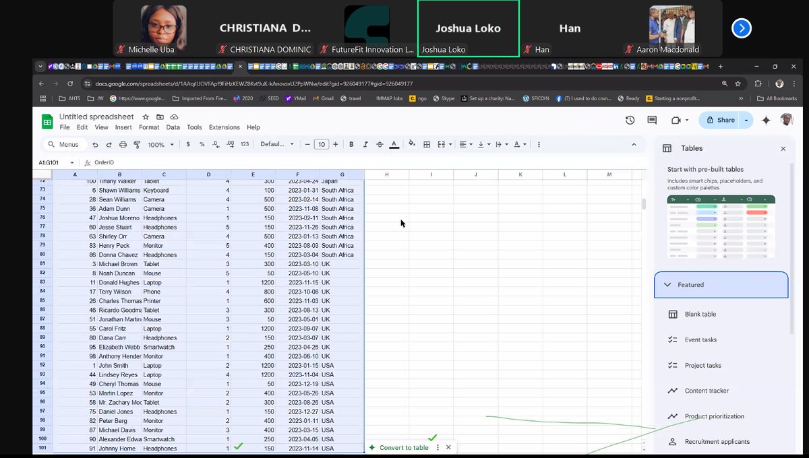Print the spreadsheet using printer icon

click(123, 144)
